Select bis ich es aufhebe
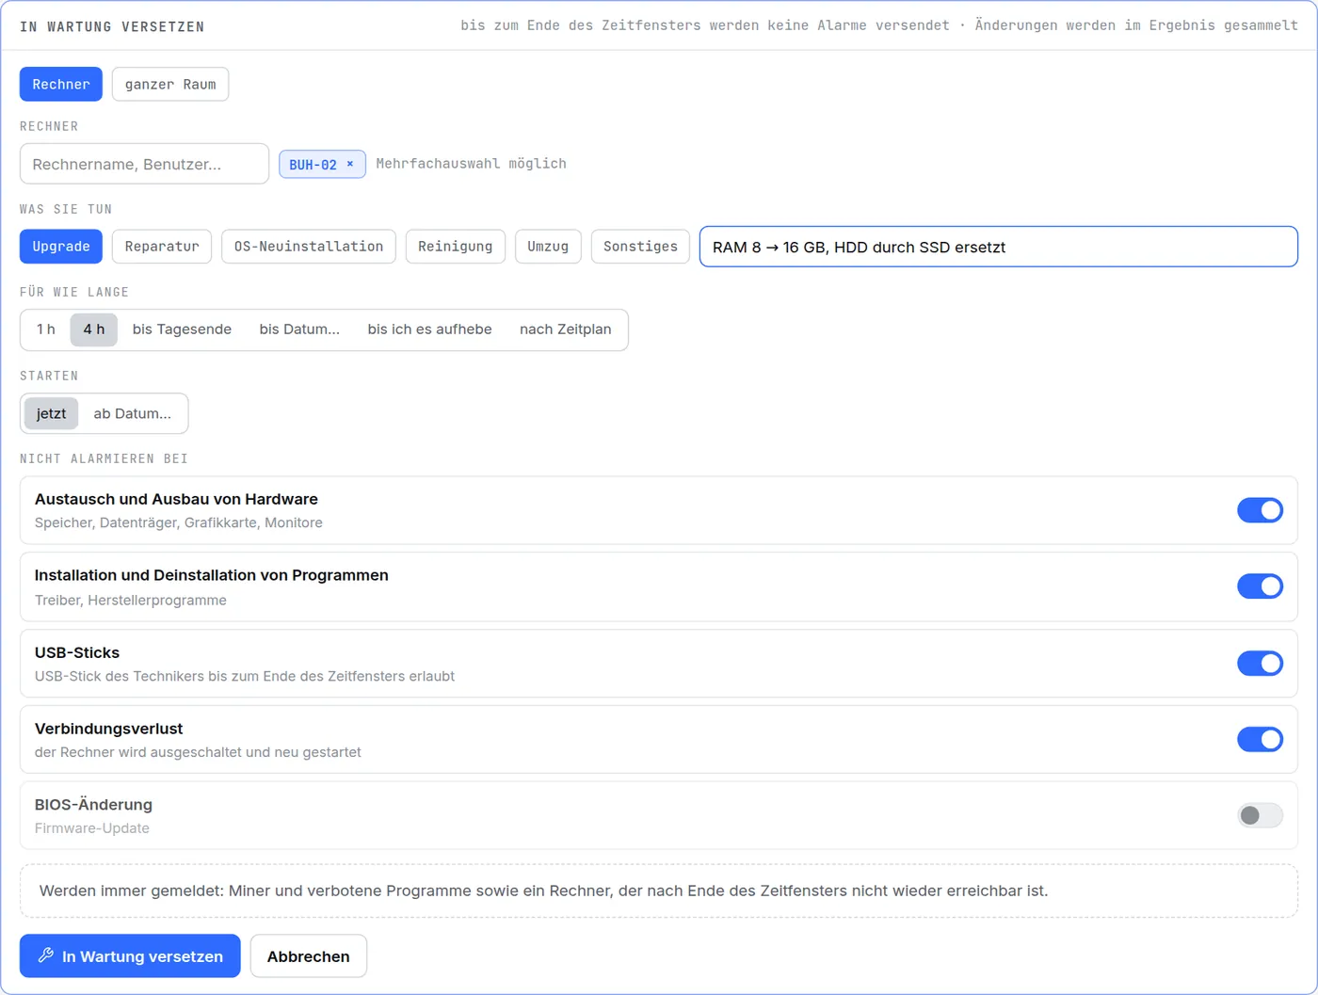This screenshot has width=1318, height=995. click(430, 329)
